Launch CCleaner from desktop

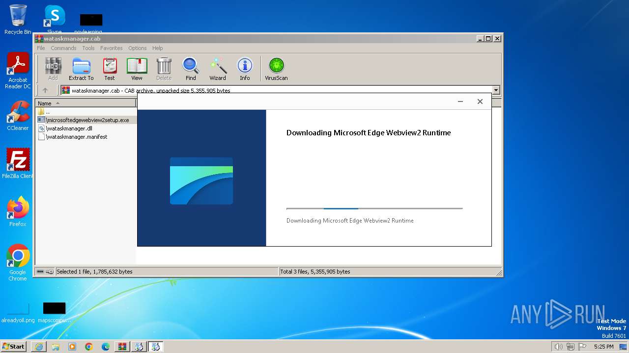click(x=18, y=116)
